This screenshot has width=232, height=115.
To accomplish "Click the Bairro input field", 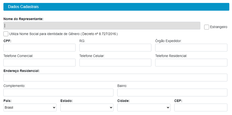I will [172, 93].
